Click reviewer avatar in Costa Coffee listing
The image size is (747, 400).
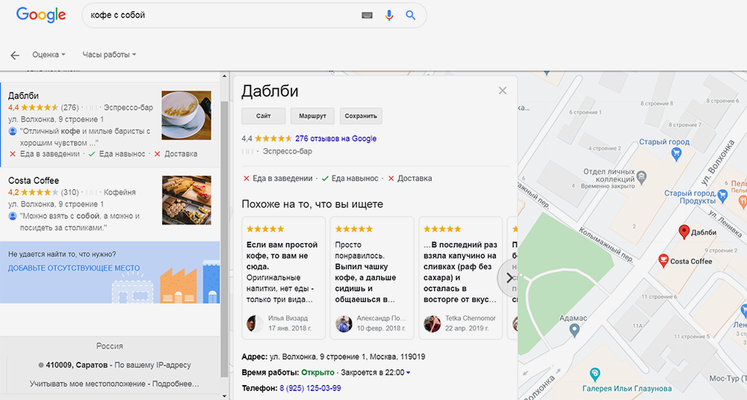[13, 216]
